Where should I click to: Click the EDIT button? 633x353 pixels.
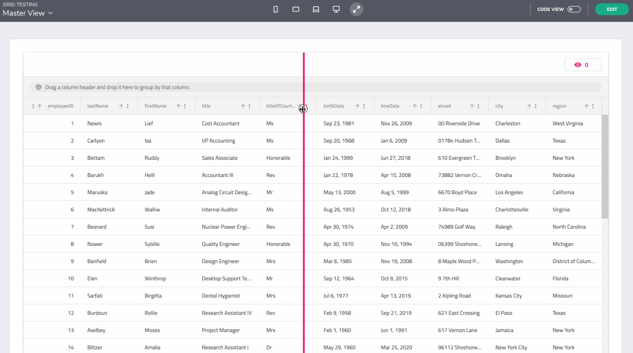(x=611, y=9)
